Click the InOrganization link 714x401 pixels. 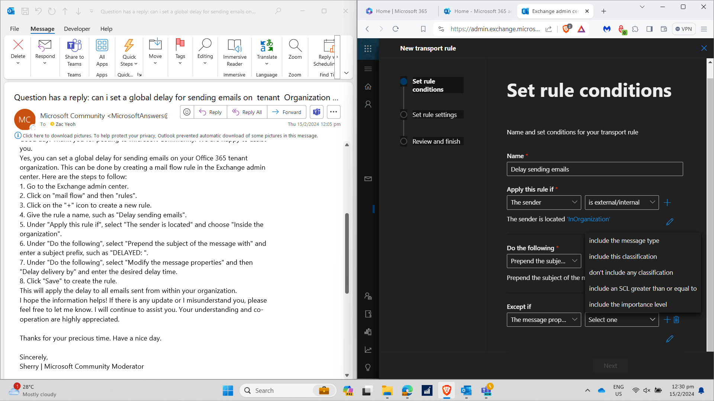(588, 219)
